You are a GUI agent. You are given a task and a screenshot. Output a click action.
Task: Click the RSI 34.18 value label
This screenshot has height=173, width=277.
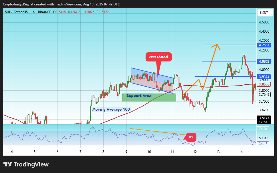263,144
